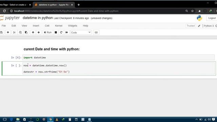Viewport: 217px width, 122px height.
Task: Open volume control in system tray
Action: 209,119
